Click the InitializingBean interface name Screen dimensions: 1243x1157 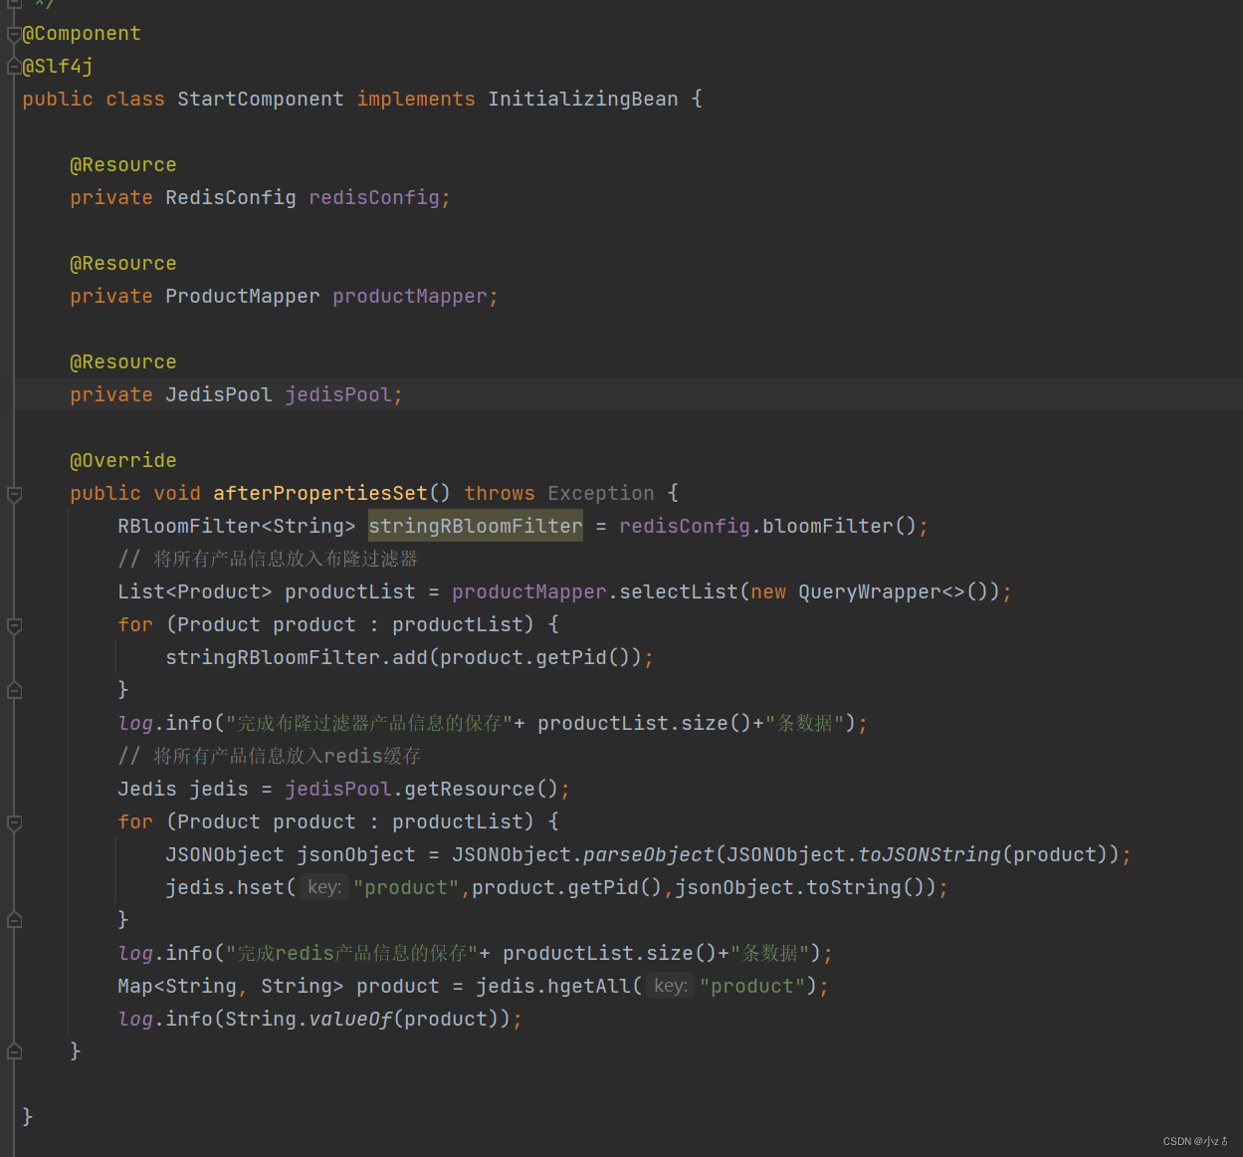tap(583, 99)
